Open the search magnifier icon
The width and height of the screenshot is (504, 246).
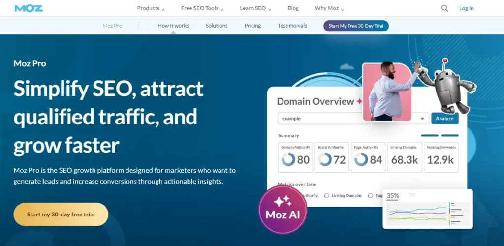pyautogui.click(x=445, y=8)
